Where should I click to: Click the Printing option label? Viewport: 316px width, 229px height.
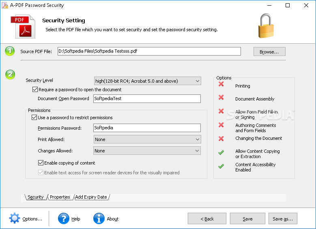point(243,86)
